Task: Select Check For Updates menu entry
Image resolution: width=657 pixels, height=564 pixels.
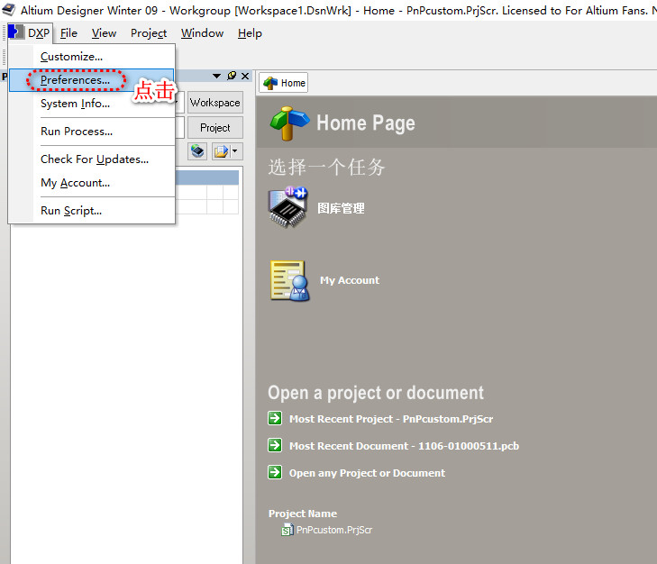Action: (94, 159)
